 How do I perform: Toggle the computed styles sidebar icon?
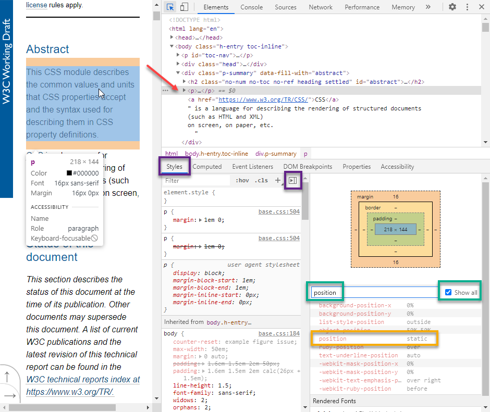pos(293,180)
